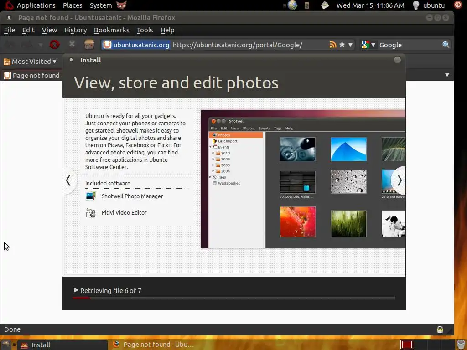Click the ubuntusatanic.org site identity badge
The image size is (467, 350).
tap(136, 45)
